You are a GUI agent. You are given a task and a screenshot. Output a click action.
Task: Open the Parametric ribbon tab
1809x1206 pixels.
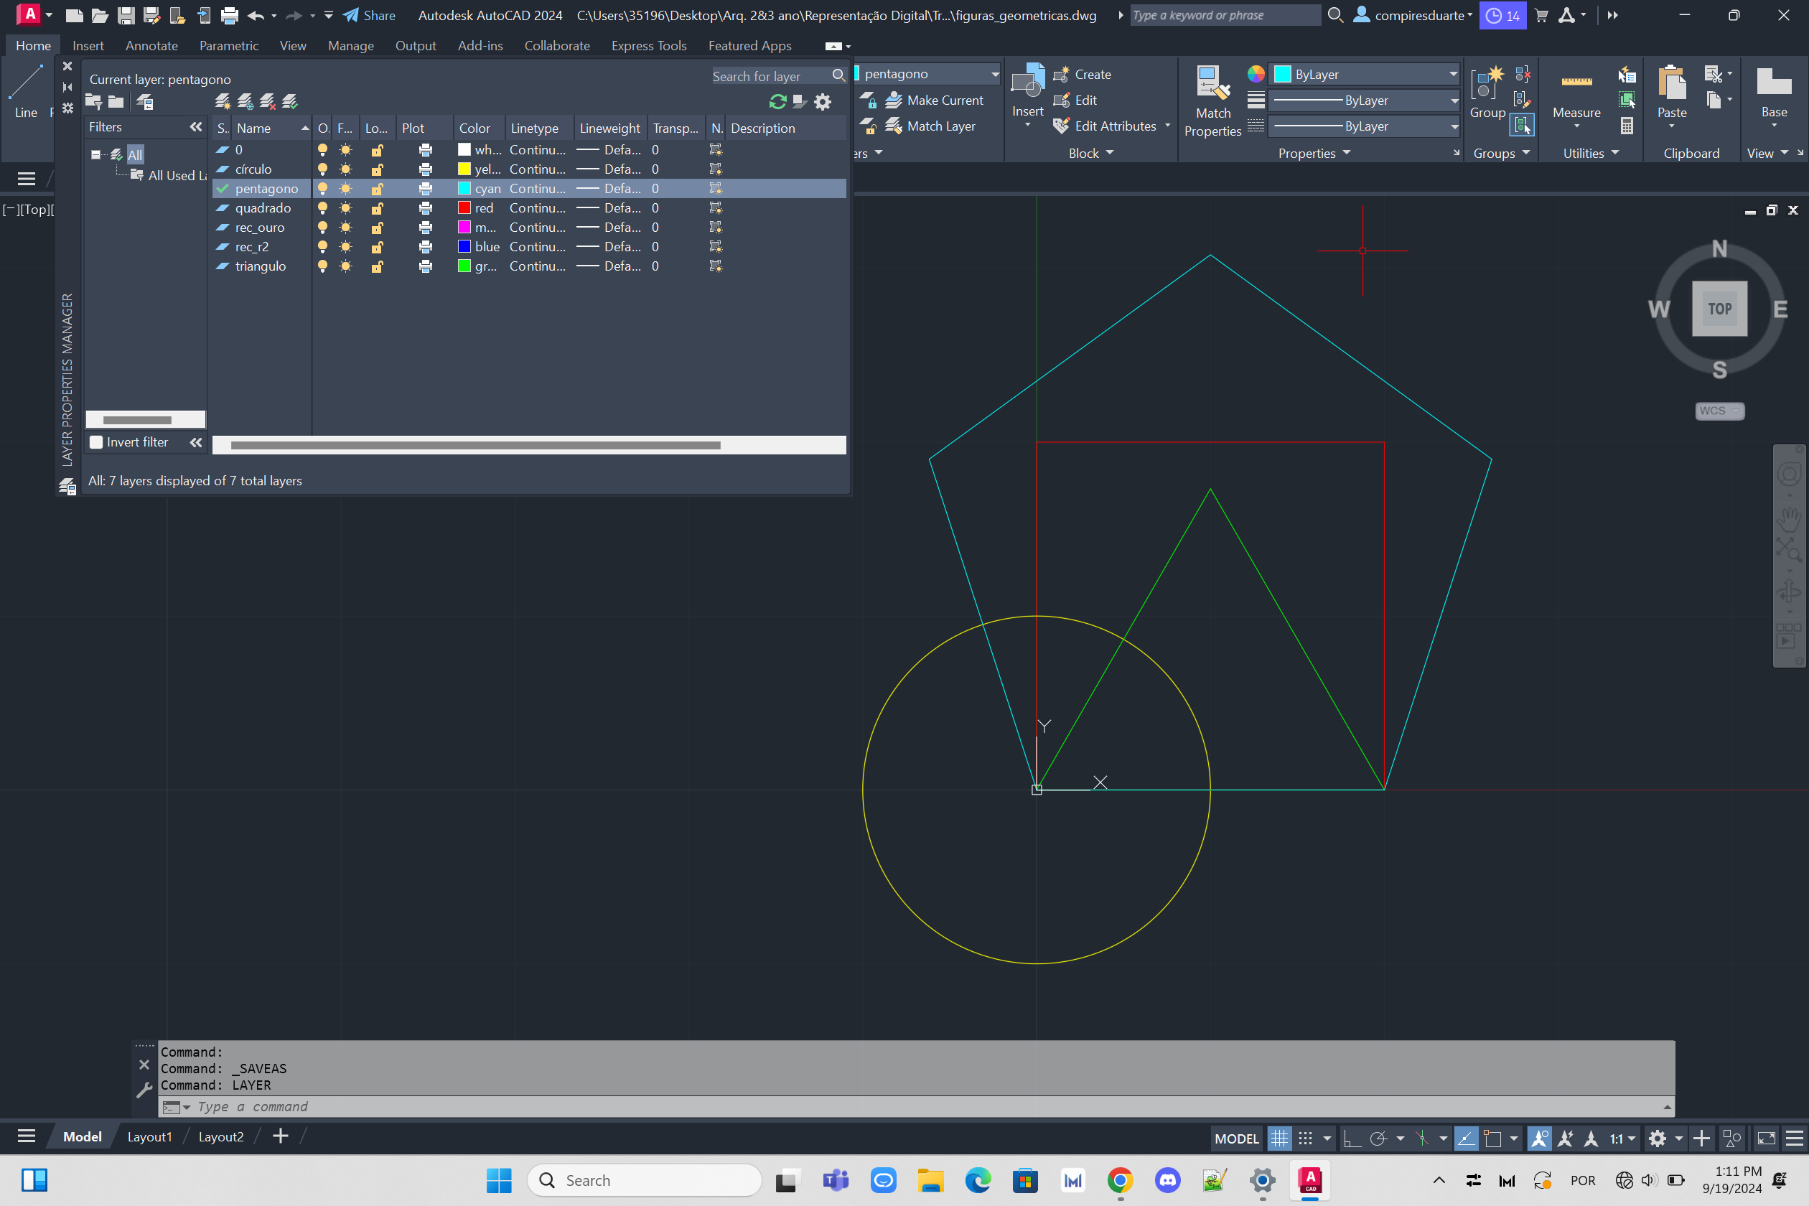coord(228,45)
